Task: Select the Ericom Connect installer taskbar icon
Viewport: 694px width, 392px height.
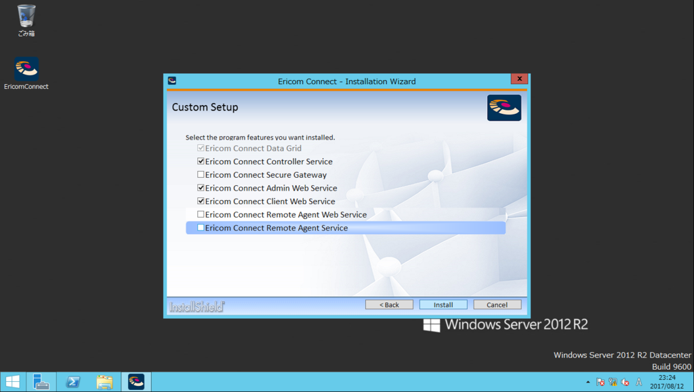Action: [x=136, y=382]
